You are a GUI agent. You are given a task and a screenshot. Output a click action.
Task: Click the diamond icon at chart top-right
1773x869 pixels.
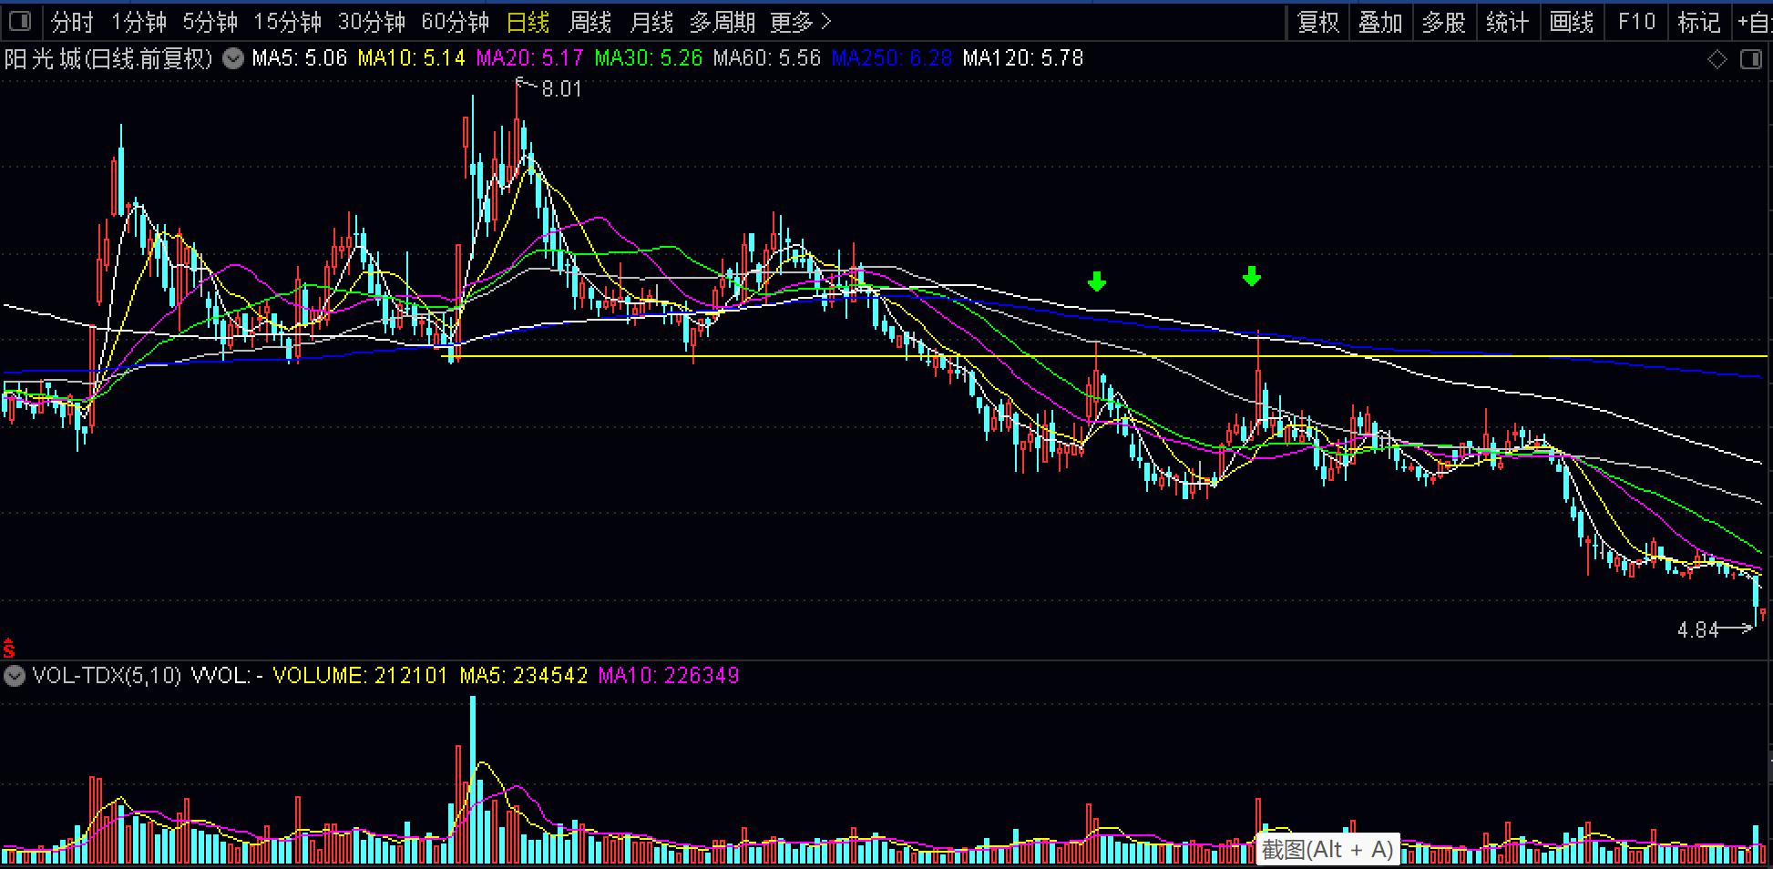(x=1717, y=59)
